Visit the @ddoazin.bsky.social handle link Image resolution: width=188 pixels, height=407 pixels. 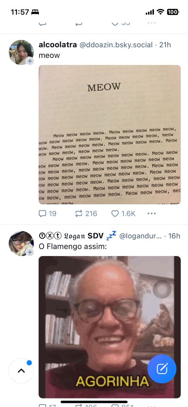pyautogui.click(x=116, y=45)
